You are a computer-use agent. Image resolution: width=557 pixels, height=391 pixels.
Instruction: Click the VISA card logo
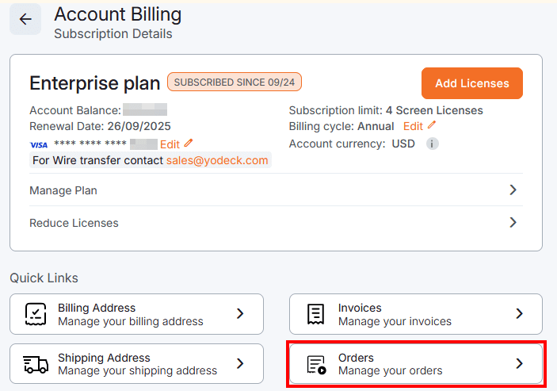pos(39,144)
